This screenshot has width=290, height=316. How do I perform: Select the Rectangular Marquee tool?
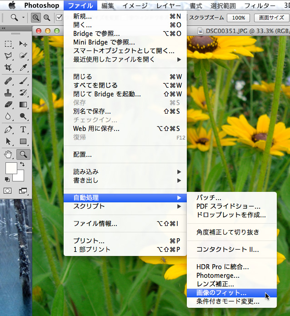8,44
